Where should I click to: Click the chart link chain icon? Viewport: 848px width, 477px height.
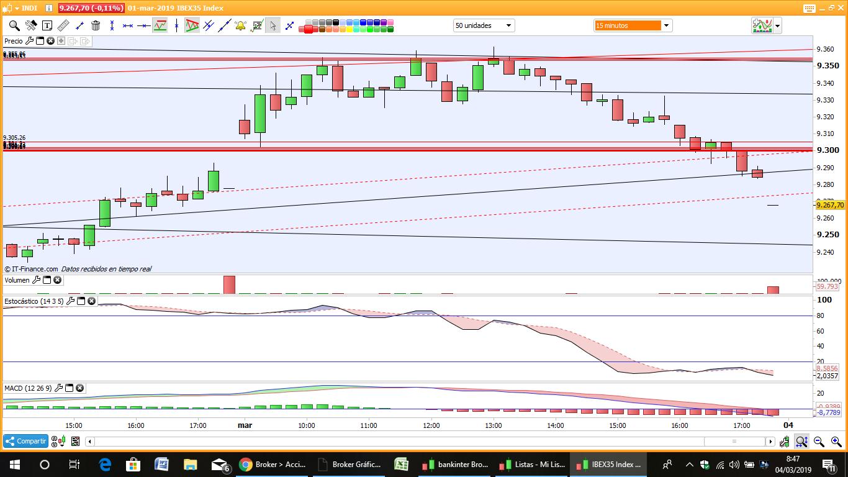[x=54, y=442]
